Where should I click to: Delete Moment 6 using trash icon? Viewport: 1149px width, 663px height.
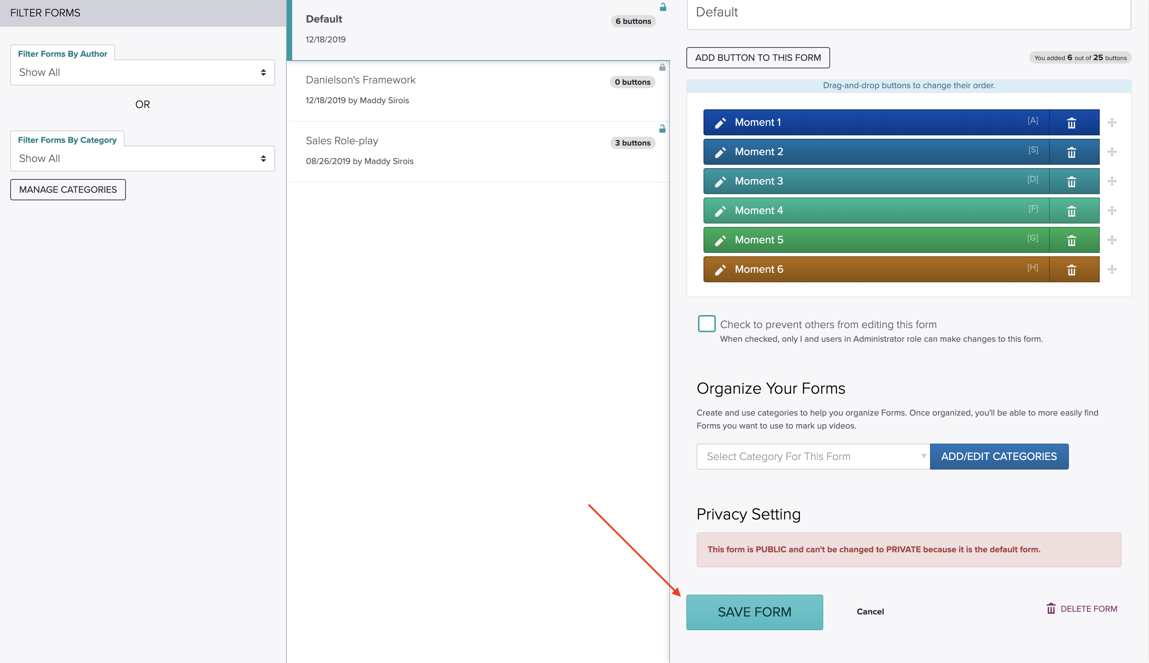click(x=1072, y=270)
